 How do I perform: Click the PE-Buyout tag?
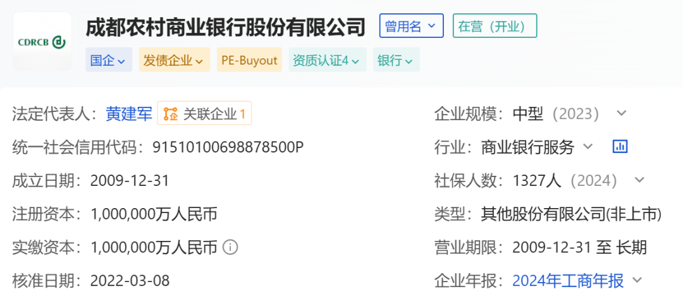249,61
